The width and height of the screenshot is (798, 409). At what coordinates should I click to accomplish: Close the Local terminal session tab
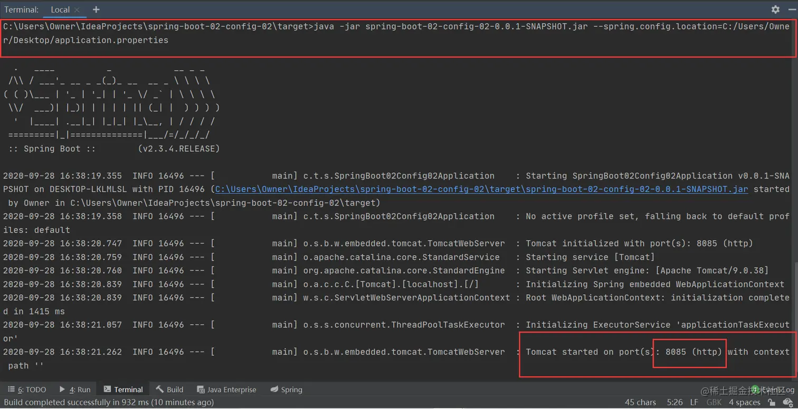(x=77, y=9)
